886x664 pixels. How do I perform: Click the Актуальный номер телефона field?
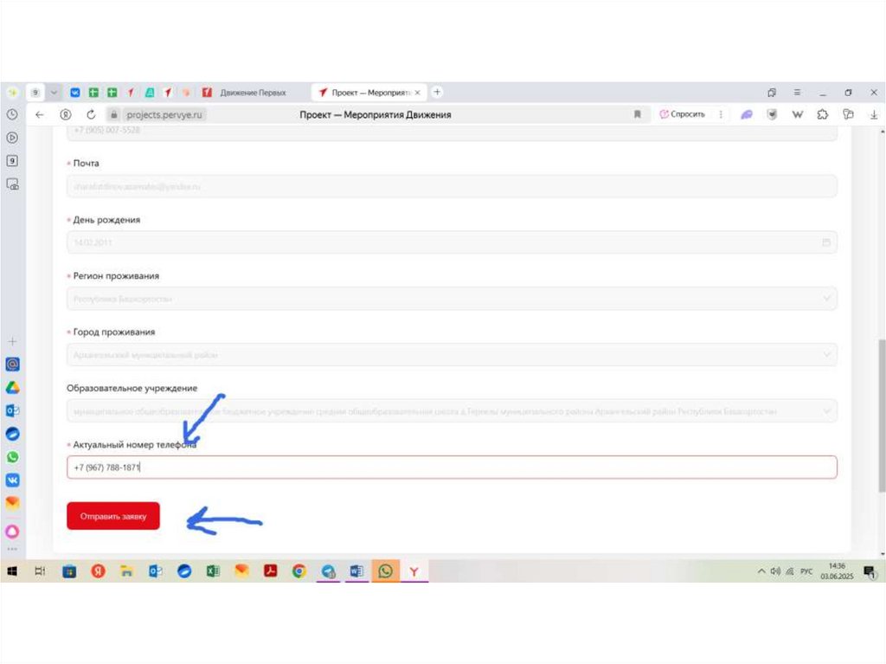click(x=452, y=467)
